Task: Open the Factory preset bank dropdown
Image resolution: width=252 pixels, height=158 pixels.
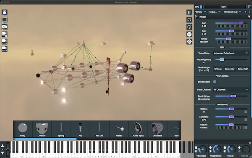Action: point(200,12)
